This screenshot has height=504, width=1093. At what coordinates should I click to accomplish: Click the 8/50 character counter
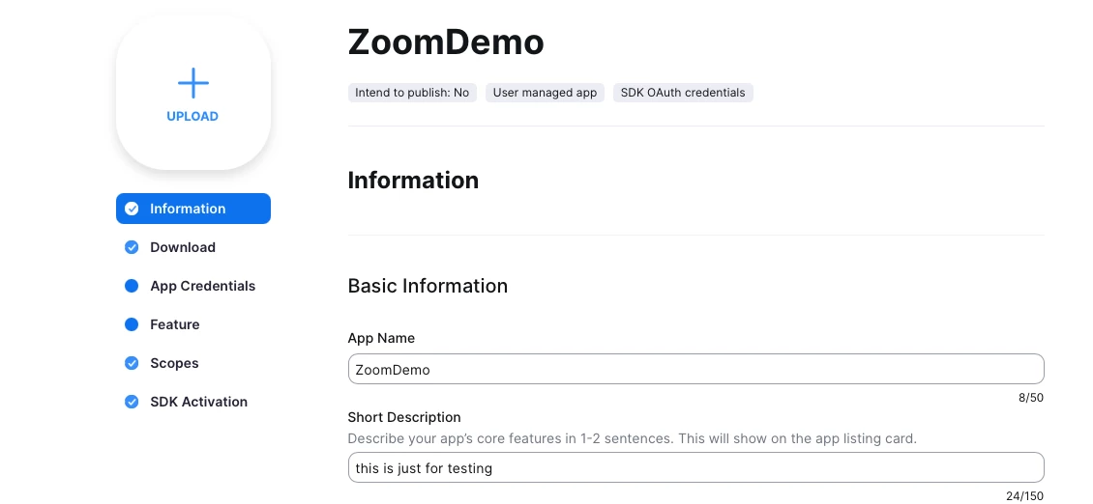point(1031,398)
